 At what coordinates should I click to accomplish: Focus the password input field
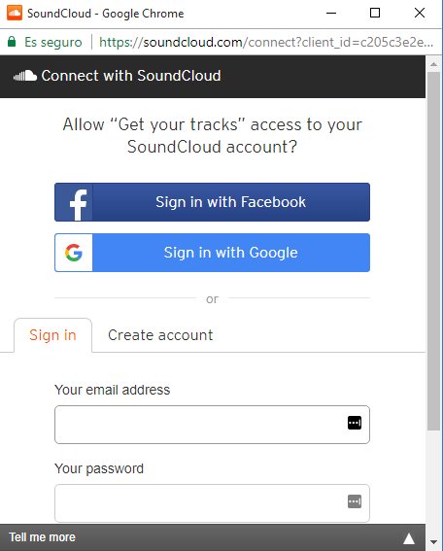tap(212, 503)
